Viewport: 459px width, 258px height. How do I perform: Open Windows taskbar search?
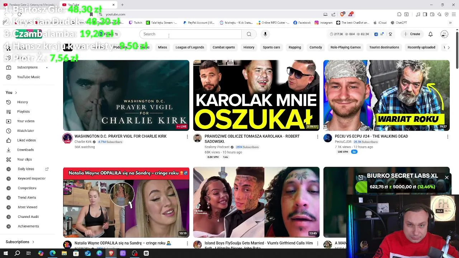coord(17,253)
